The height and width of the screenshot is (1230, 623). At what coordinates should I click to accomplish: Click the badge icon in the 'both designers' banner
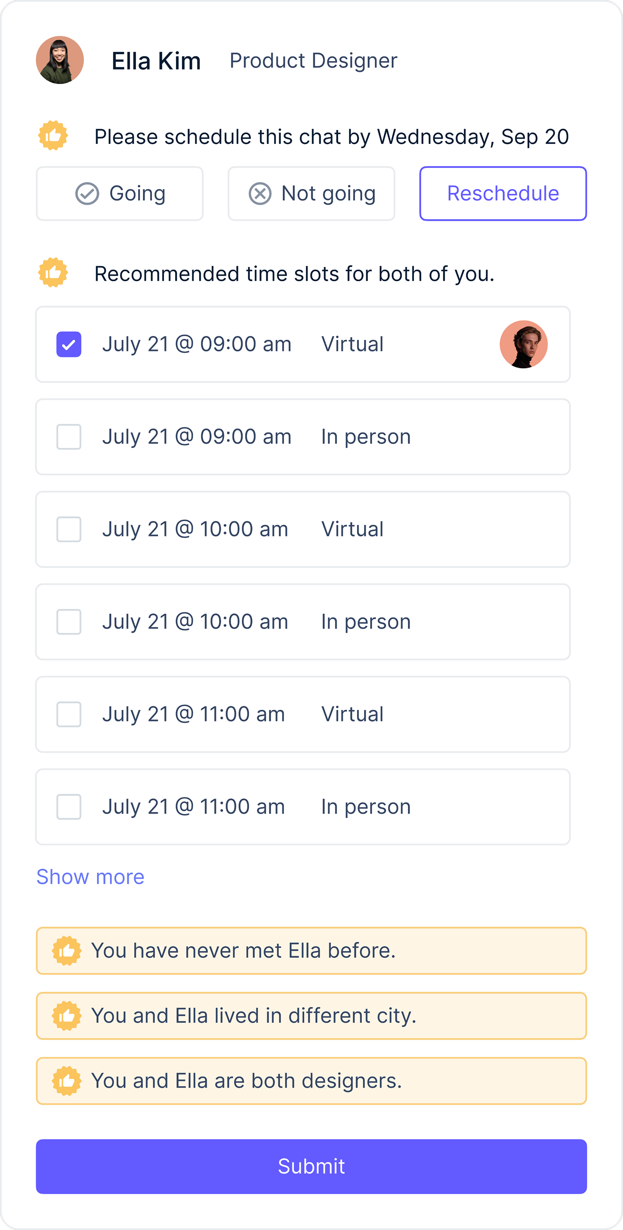pos(67,1081)
